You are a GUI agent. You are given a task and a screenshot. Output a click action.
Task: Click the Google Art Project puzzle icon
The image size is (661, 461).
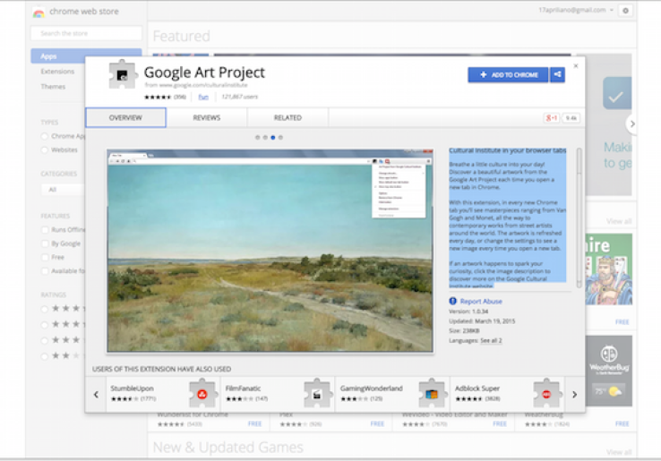click(122, 74)
